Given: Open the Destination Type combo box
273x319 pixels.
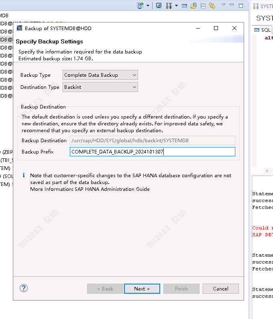Looking at the screenshot, I should (x=100, y=87).
